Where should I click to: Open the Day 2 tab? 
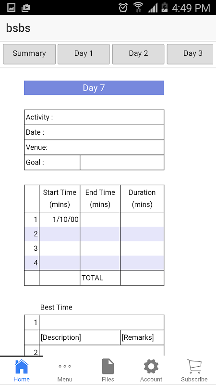138,54
